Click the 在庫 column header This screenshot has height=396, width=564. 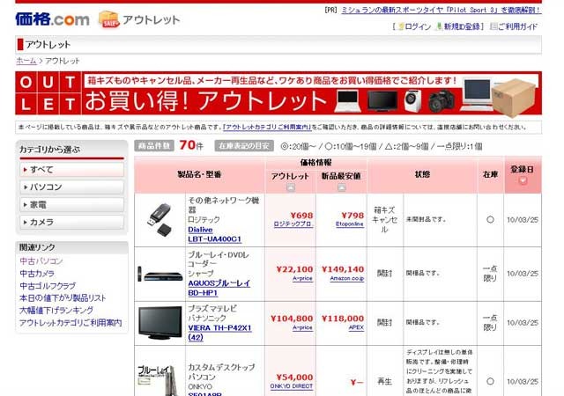pos(490,174)
